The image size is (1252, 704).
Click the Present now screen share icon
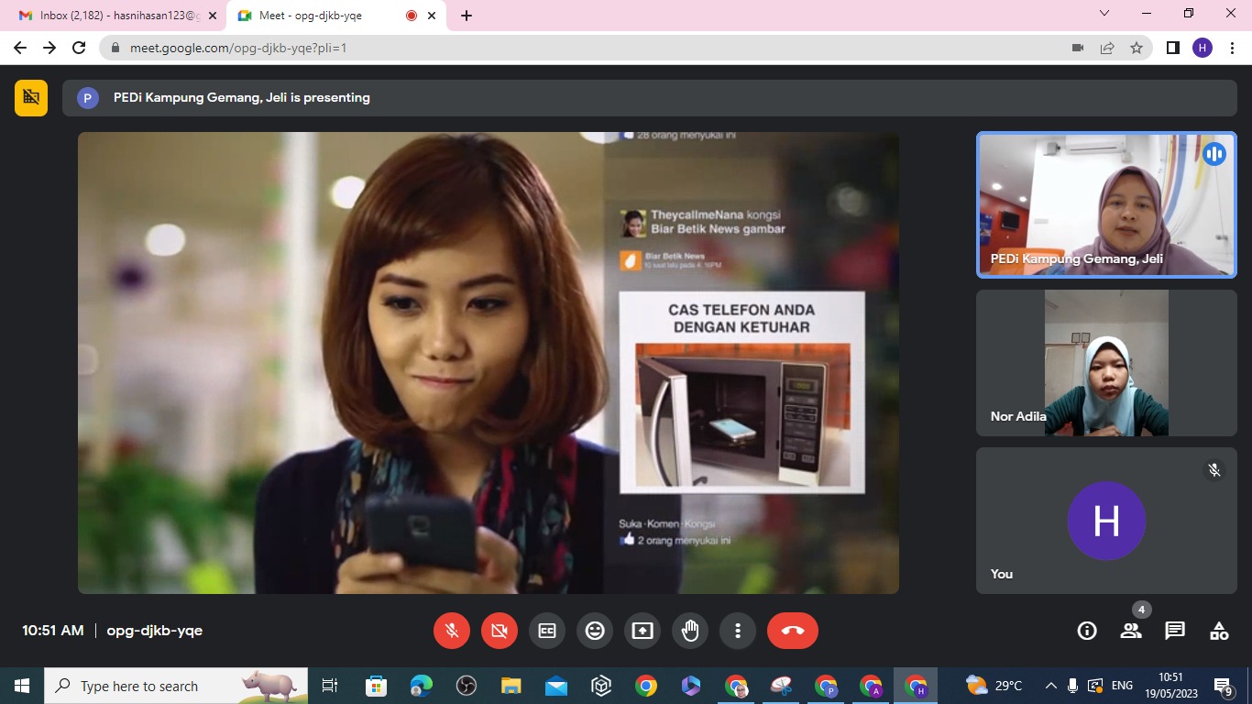point(642,631)
